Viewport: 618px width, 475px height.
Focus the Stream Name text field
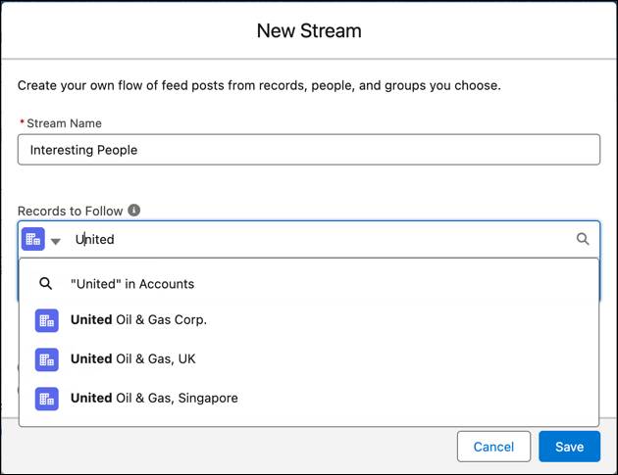[309, 150]
